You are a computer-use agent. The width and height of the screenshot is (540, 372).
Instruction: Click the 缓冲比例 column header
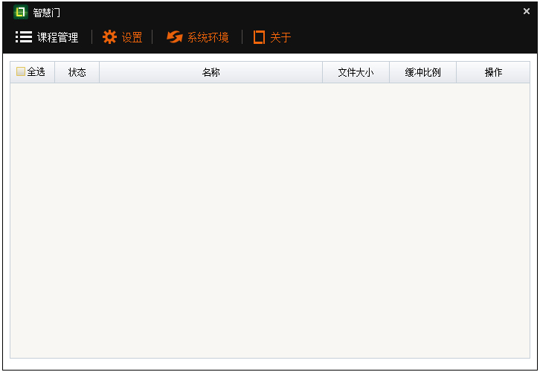(423, 72)
